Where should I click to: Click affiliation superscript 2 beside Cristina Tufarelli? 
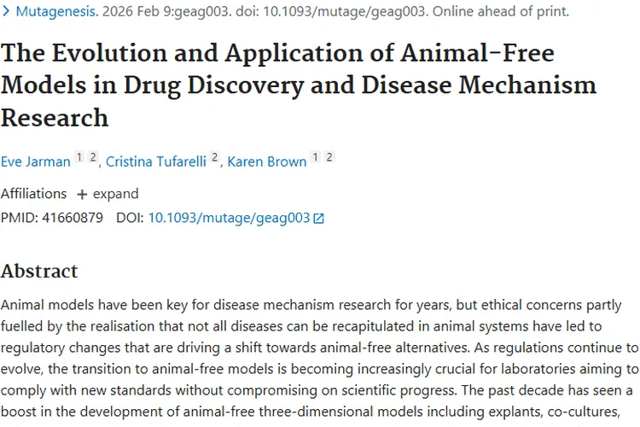point(214,158)
